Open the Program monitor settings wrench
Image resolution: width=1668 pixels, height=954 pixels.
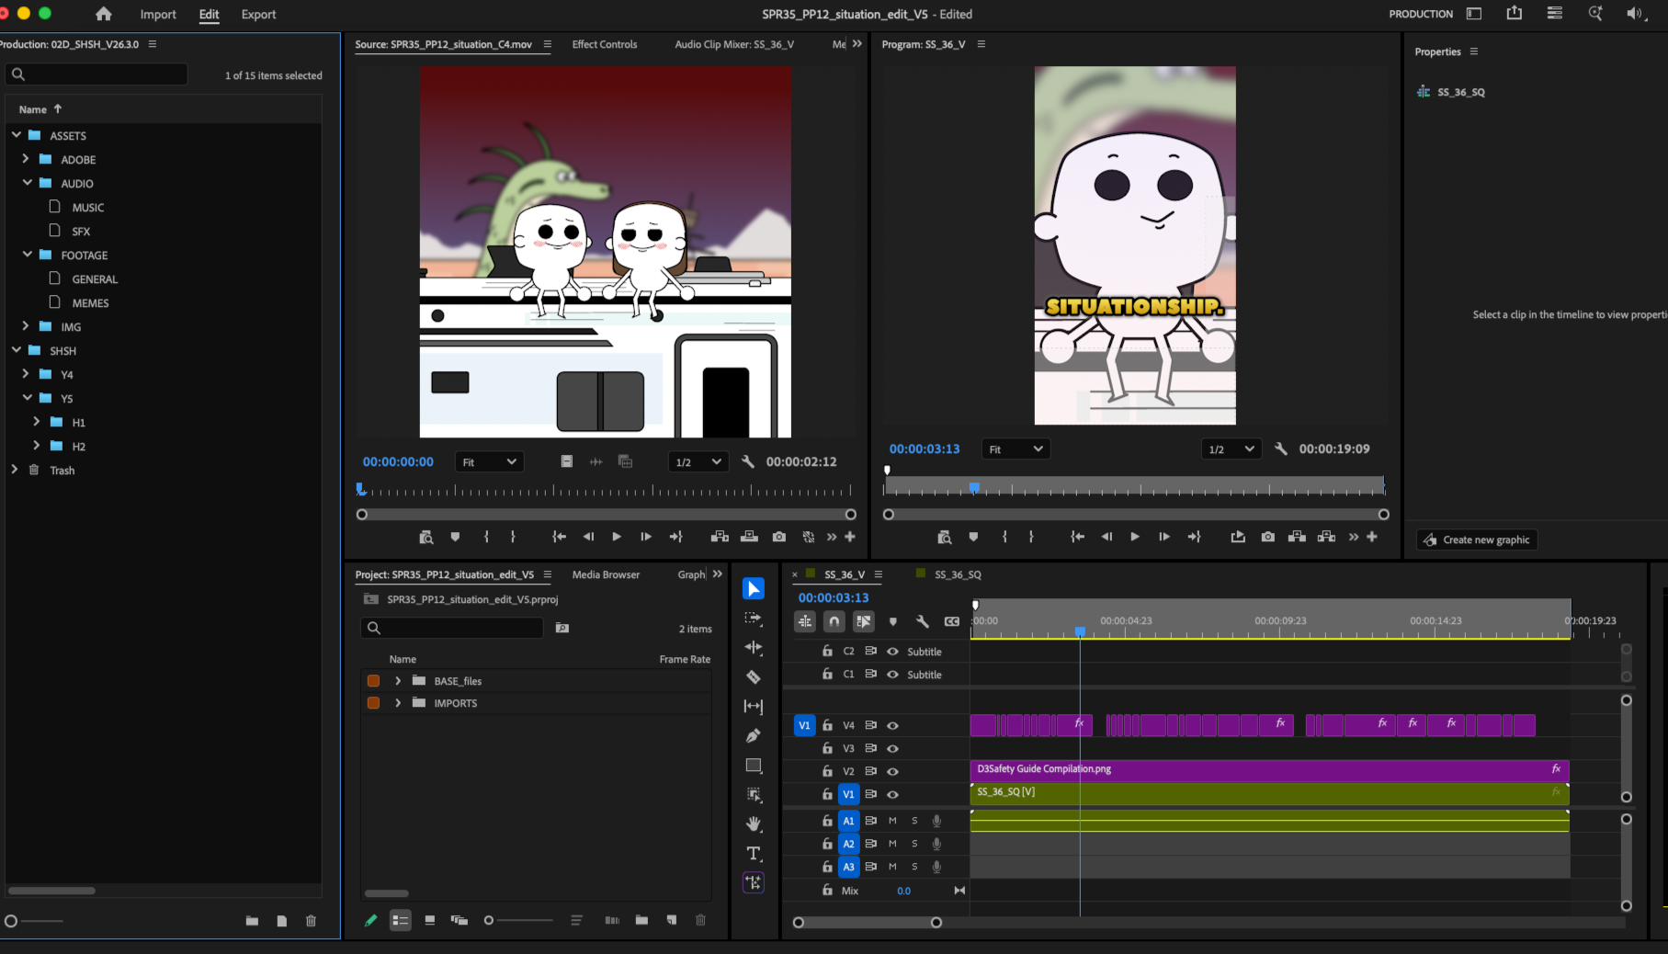click(x=1281, y=449)
